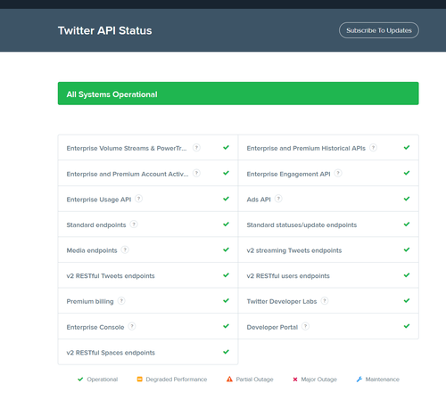Click the 'v2 RESTful Spaces endpoints' label
The width and height of the screenshot is (446, 400).
coord(111,353)
